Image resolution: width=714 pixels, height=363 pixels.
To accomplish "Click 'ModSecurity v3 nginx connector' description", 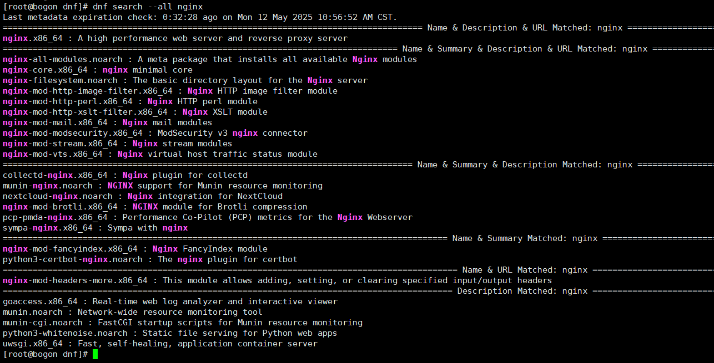I will (233, 133).
